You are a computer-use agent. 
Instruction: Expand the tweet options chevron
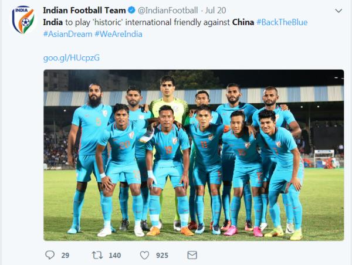pyautogui.click(x=339, y=11)
